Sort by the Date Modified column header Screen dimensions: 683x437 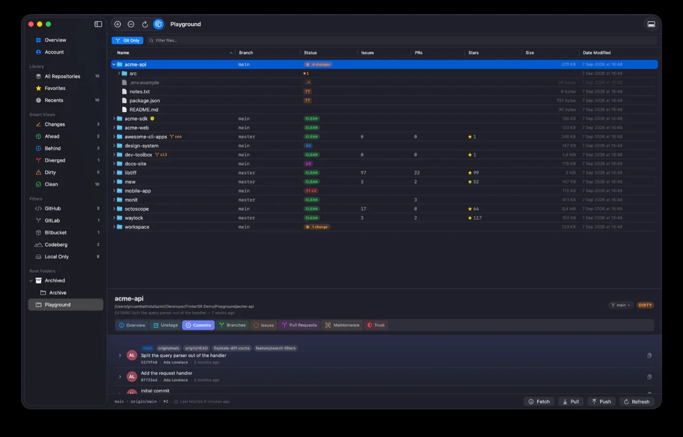pos(597,53)
